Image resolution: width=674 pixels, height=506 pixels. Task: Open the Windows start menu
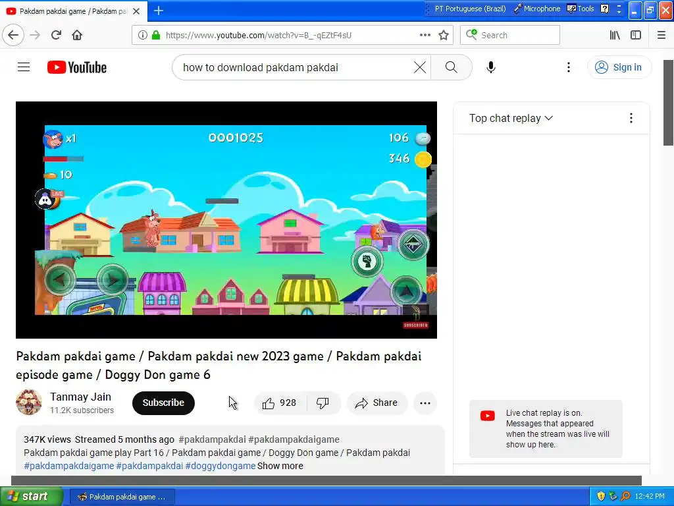pos(31,497)
